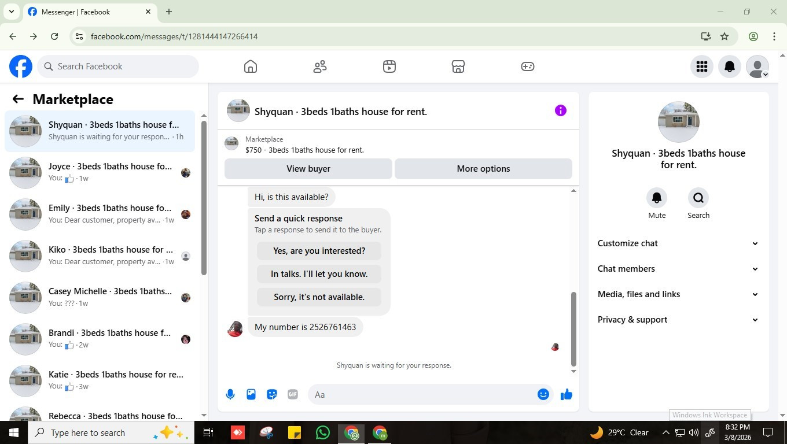Open the account profile avatar menu
The image size is (787, 444).
pyautogui.click(x=757, y=66)
